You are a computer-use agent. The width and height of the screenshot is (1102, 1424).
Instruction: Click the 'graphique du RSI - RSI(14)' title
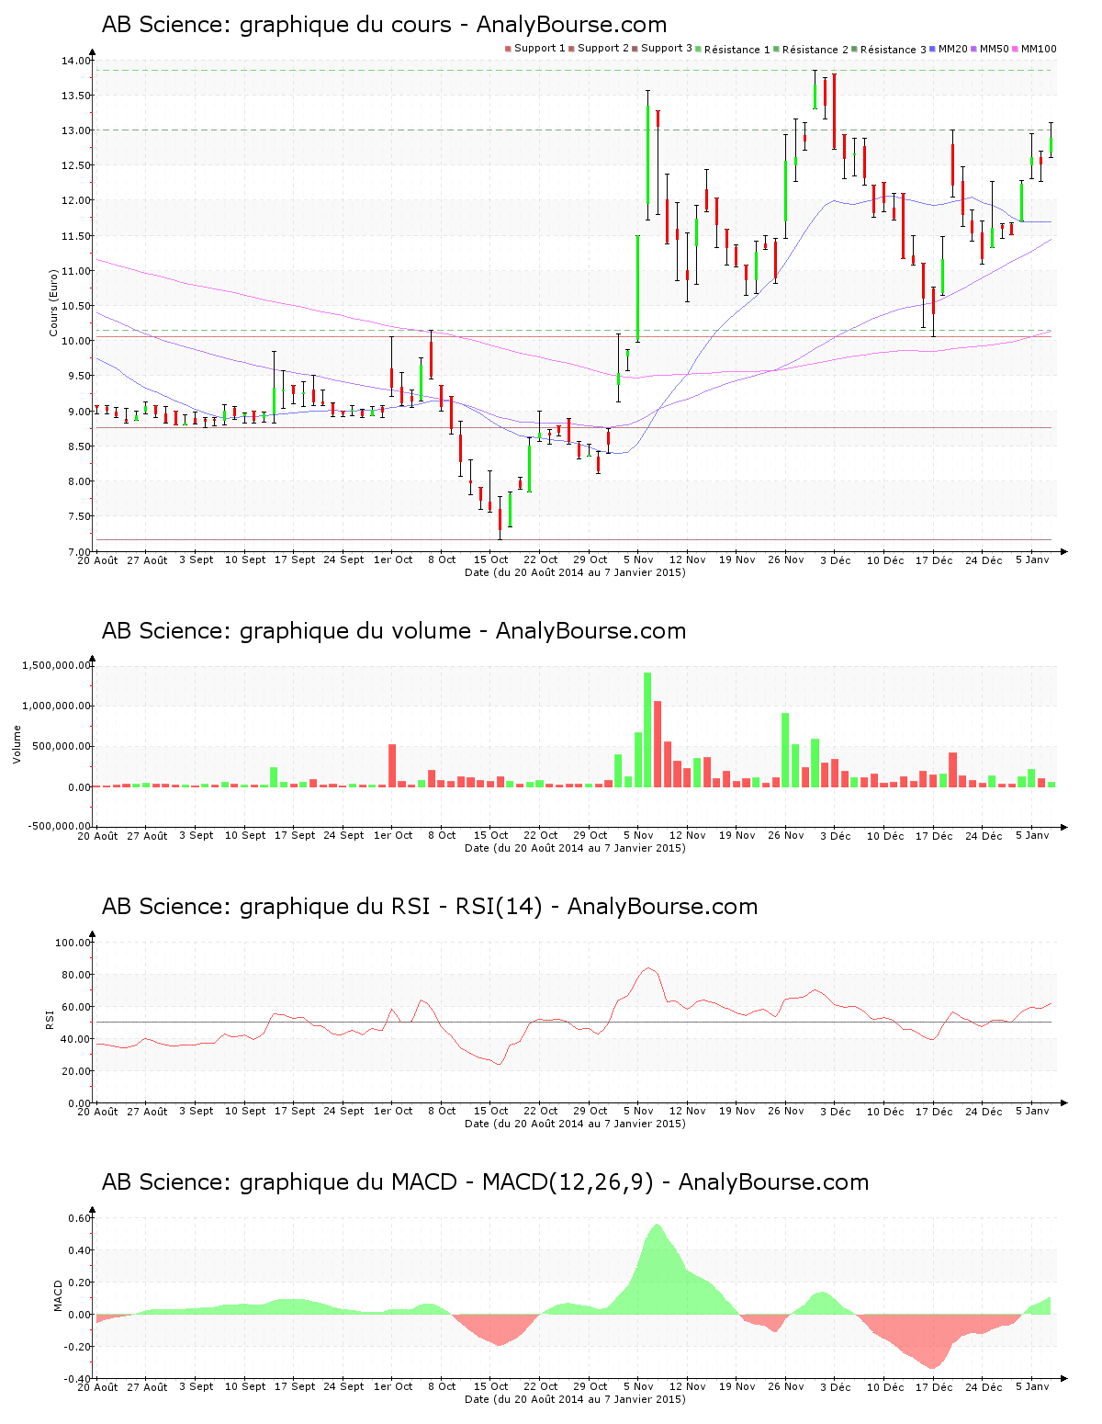(390, 907)
